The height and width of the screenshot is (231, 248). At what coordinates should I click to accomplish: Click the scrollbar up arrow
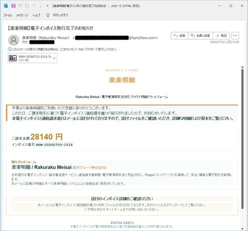[x=243, y=67]
